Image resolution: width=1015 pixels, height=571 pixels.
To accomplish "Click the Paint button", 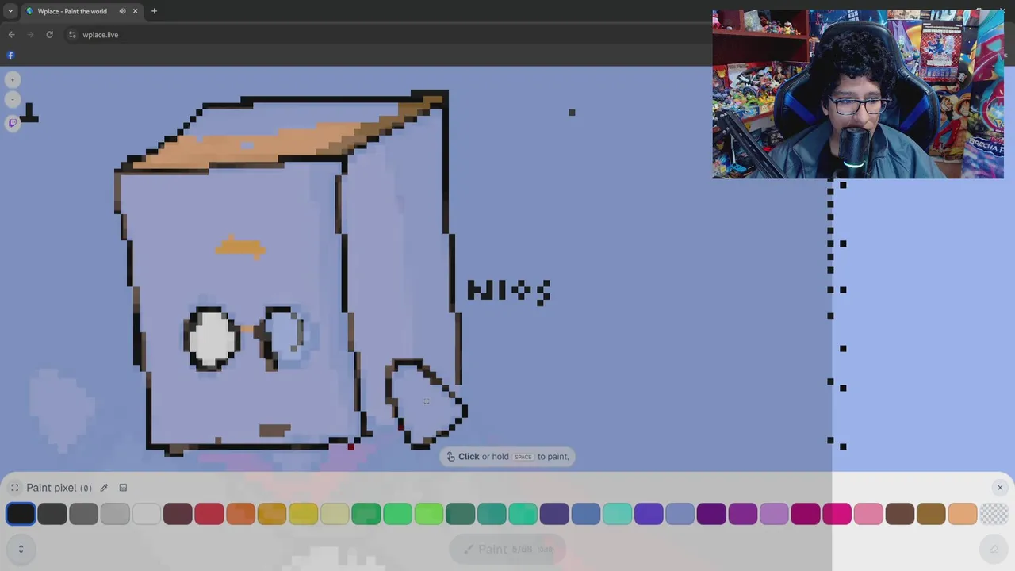I will pos(507,549).
